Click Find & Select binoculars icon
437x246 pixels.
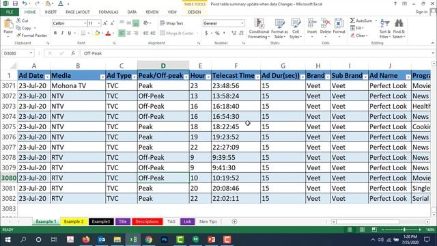tap(399, 23)
